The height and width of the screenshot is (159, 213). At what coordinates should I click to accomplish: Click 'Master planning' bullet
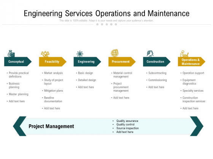(x=19, y=94)
